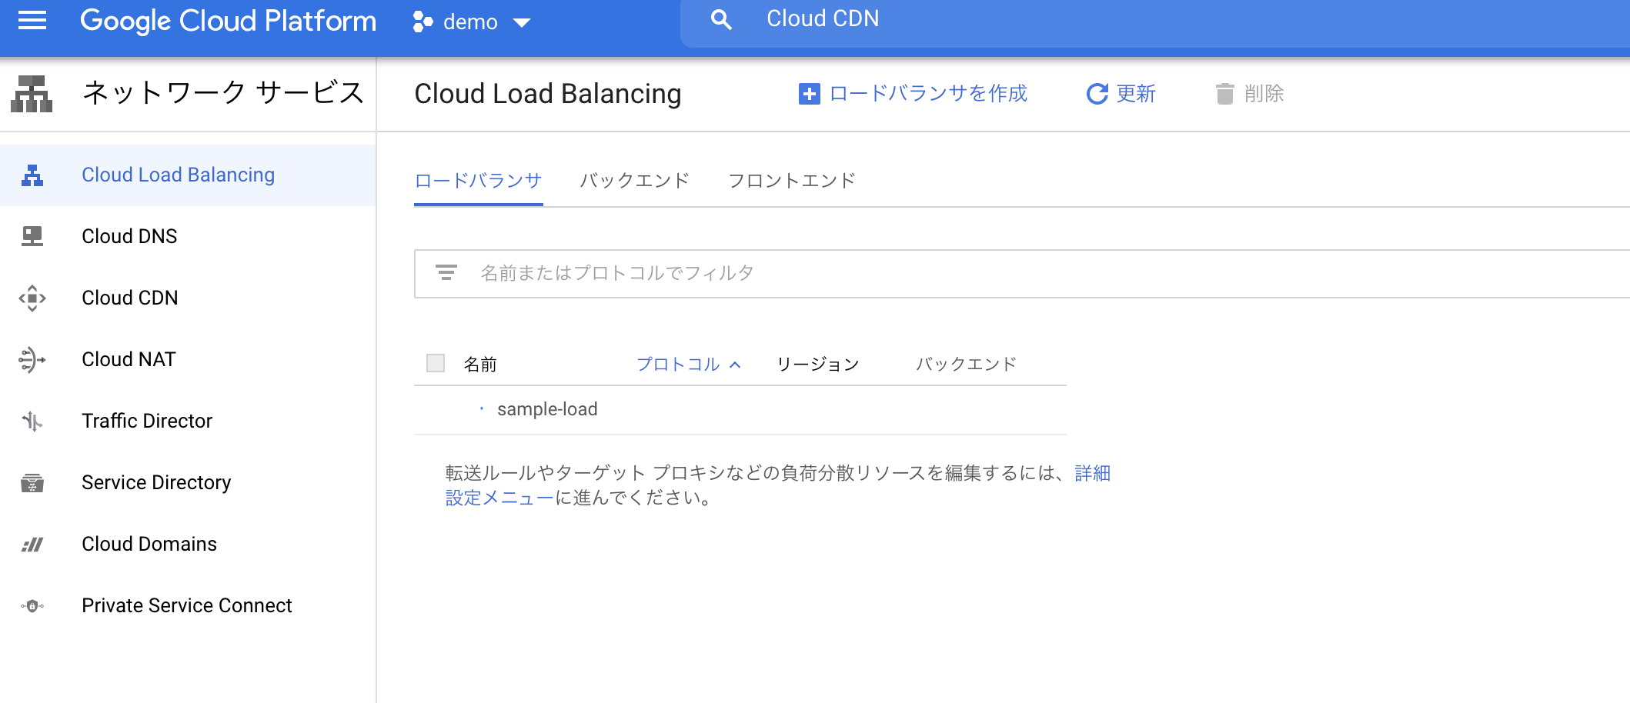Open Service Directory from sidebar
This screenshot has height=703, width=1630.
coord(188,482)
